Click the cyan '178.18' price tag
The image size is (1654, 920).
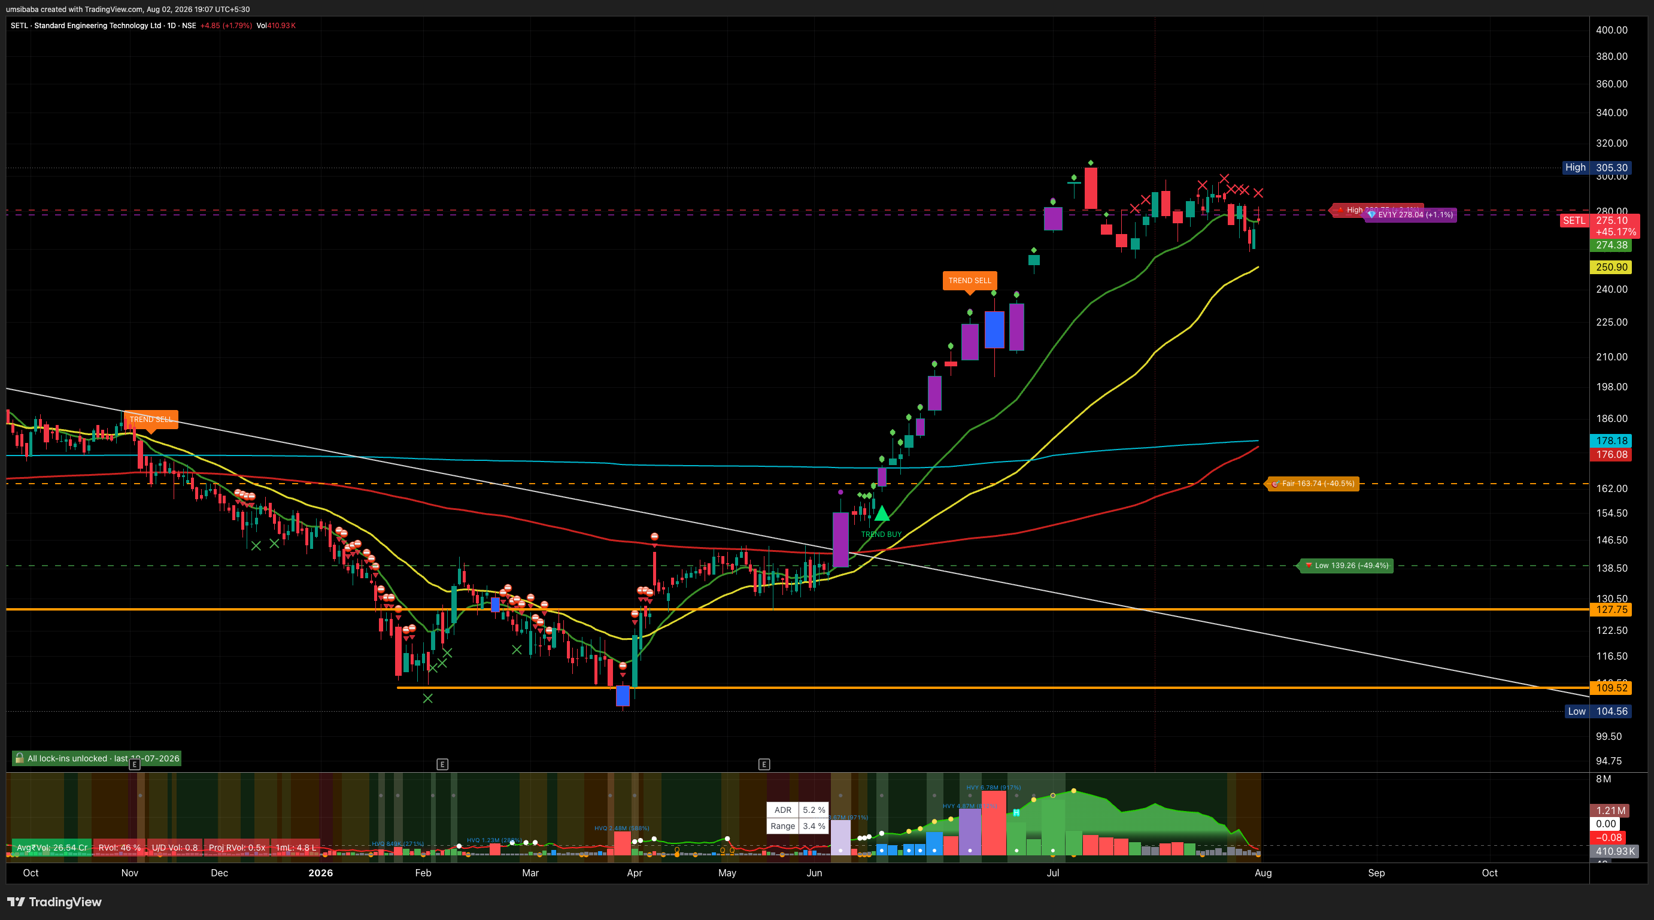point(1611,441)
